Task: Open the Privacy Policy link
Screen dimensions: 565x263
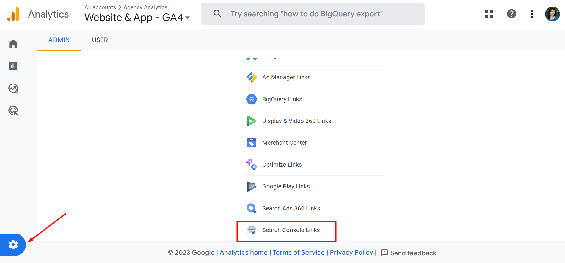Action: [x=351, y=253]
